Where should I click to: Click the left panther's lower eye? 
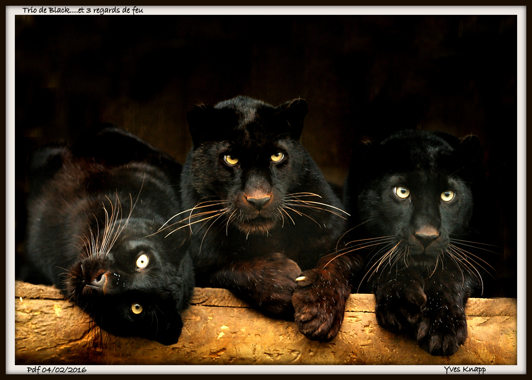click(137, 308)
